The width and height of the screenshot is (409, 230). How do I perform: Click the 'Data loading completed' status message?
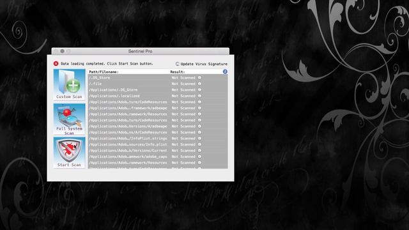pyautogui.click(x=107, y=64)
